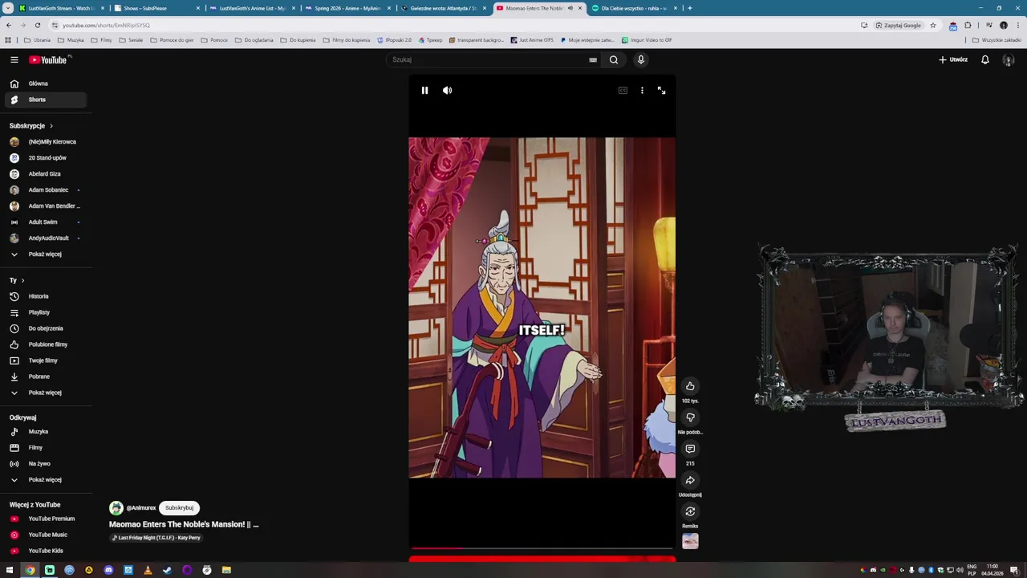Image resolution: width=1027 pixels, height=578 pixels.
Task: Open Wszystkie zakładki folder
Action: pyautogui.click(x=997, y=40)
